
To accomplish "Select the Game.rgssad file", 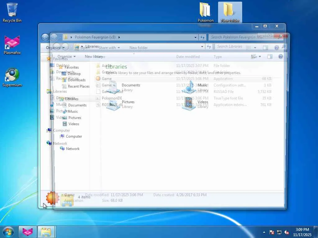I will click(x=184, y=92).
